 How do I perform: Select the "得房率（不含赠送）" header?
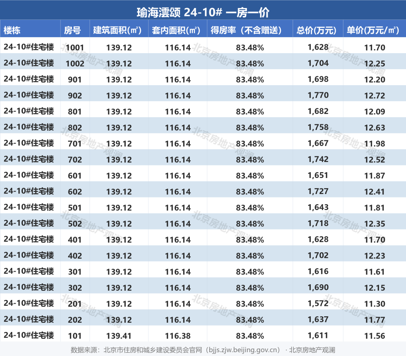click(246, 30)
